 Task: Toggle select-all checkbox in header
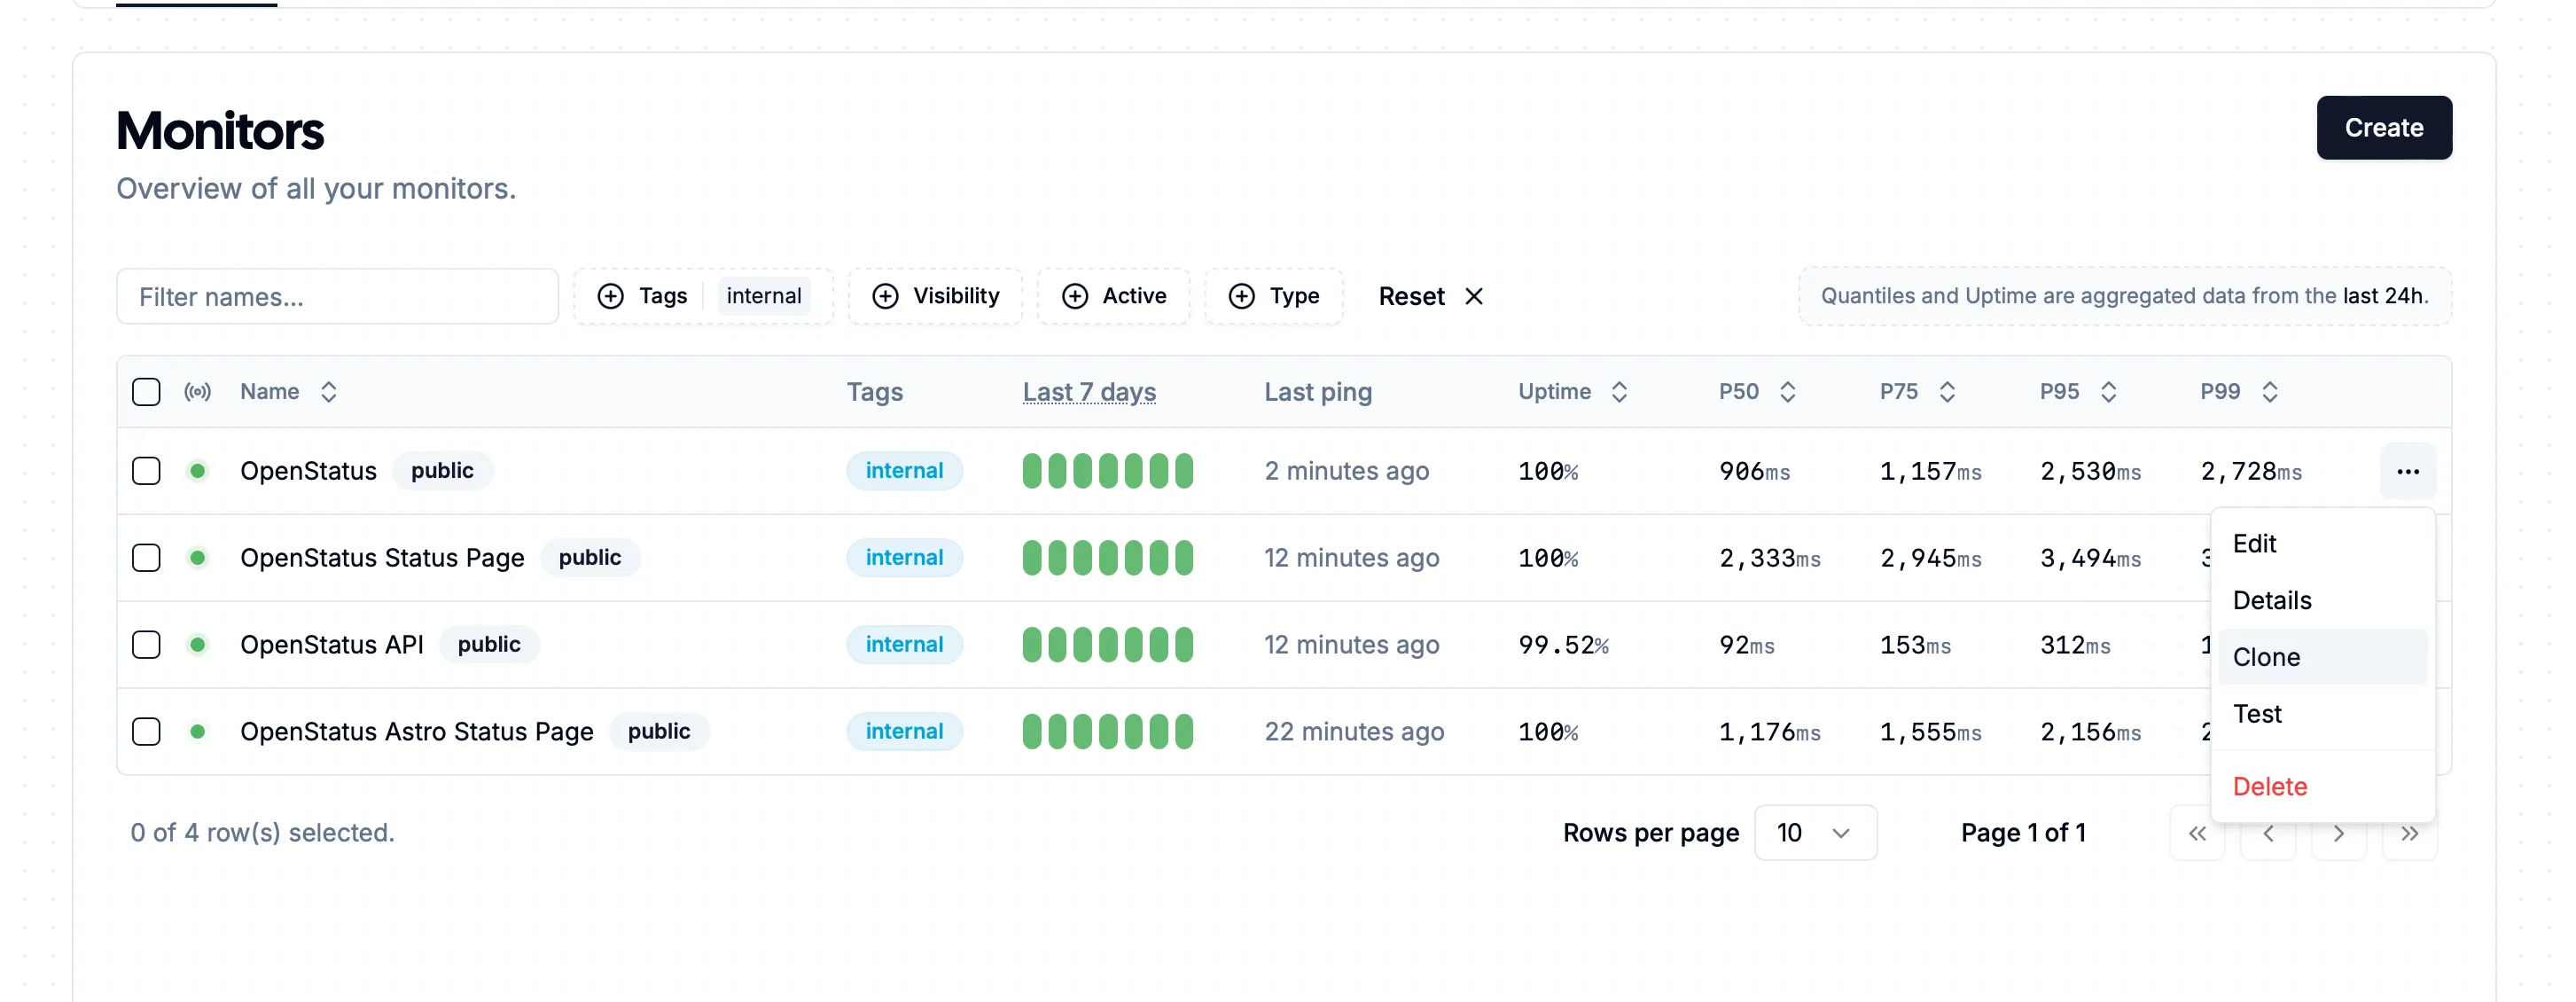click(x=146, y=391)
